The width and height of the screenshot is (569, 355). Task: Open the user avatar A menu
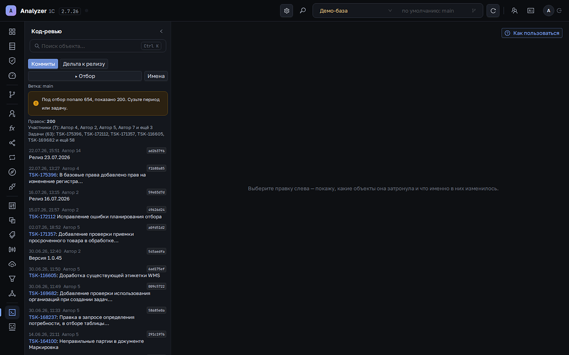pyautogui.click(x=548, y=11)
